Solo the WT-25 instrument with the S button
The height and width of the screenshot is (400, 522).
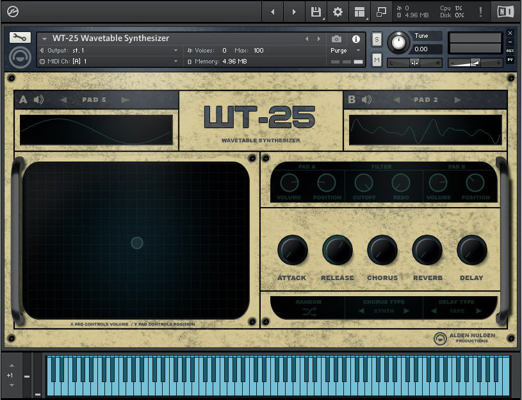(x=377, y=39)
